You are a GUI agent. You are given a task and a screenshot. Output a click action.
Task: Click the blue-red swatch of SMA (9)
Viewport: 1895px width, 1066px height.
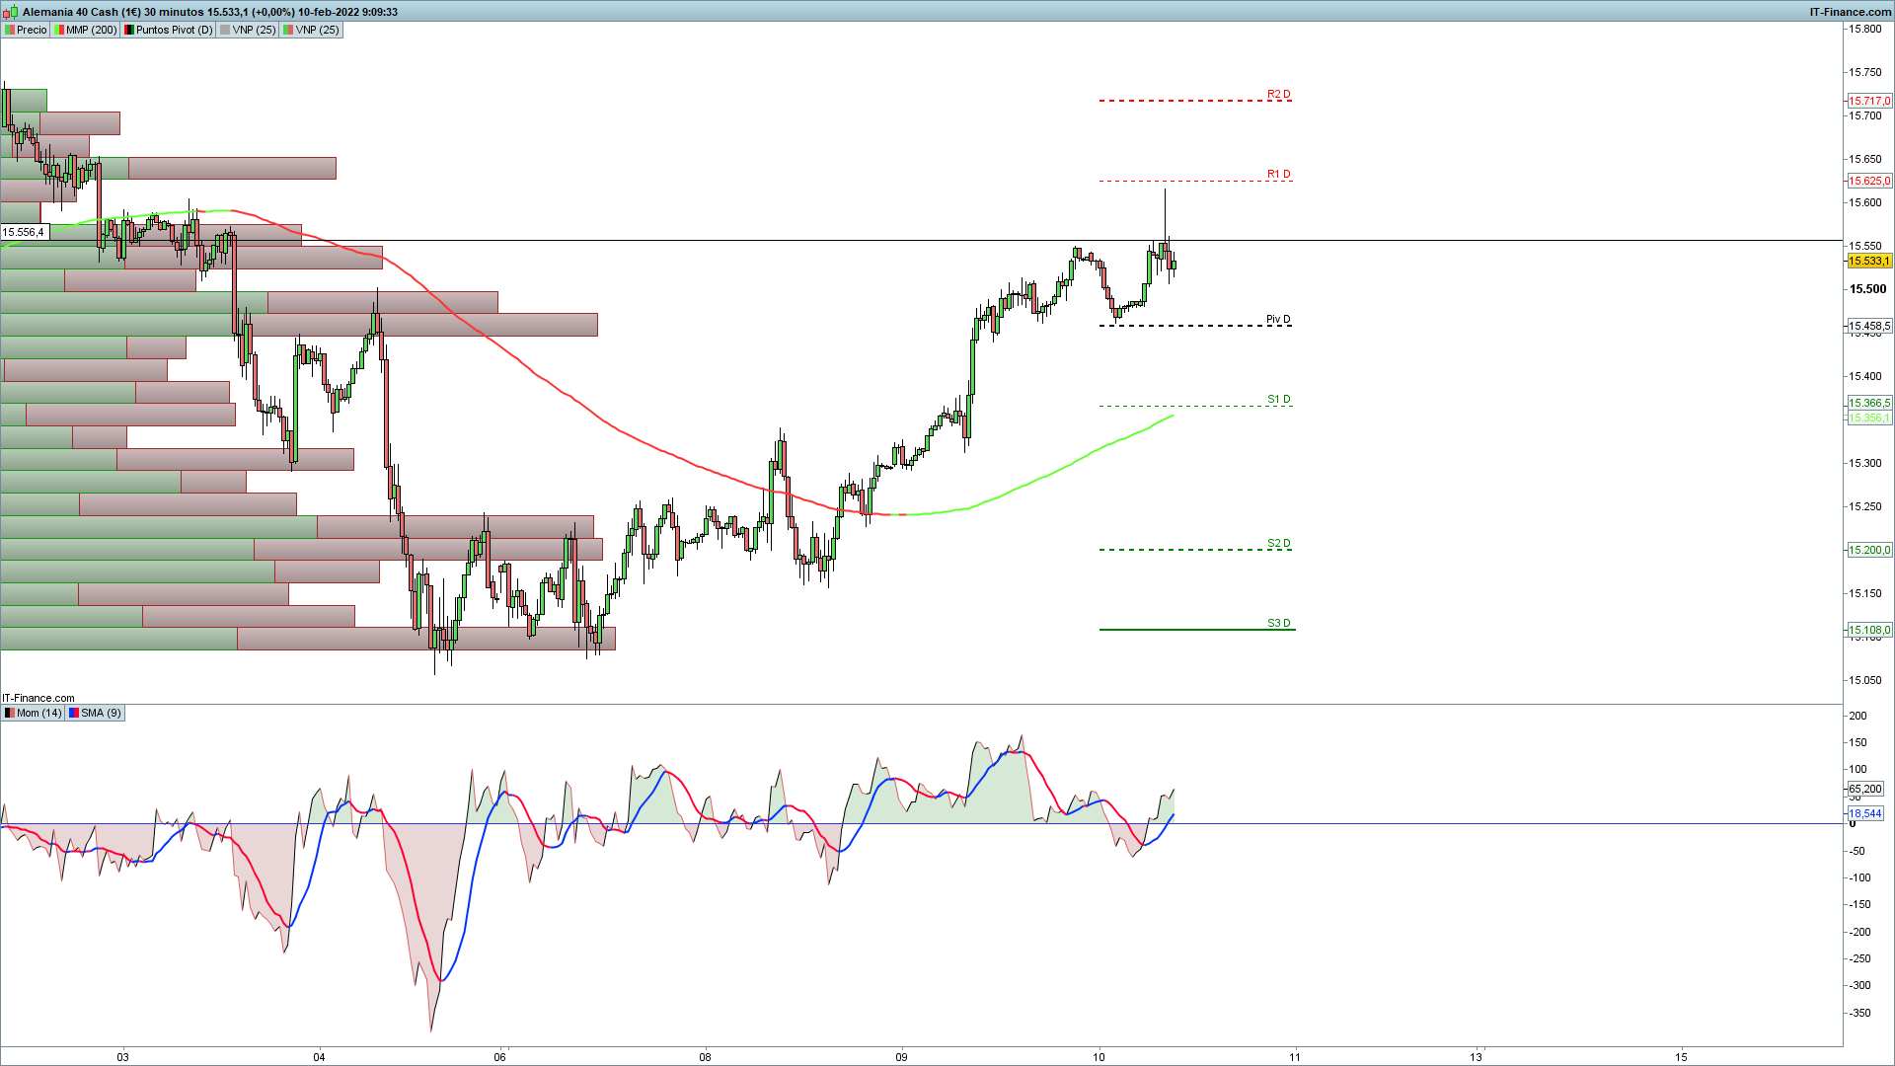[74, 713]
